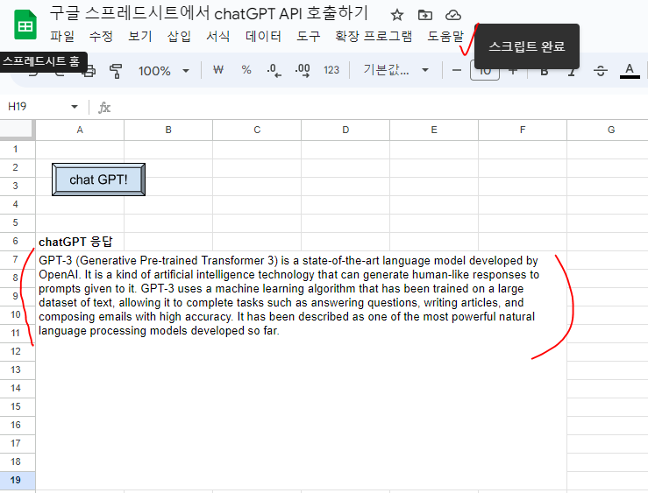Check the cloud save status icon
The height and width of the screenshot is (493, 648).
pyautogui.click(x=453, y=15)
